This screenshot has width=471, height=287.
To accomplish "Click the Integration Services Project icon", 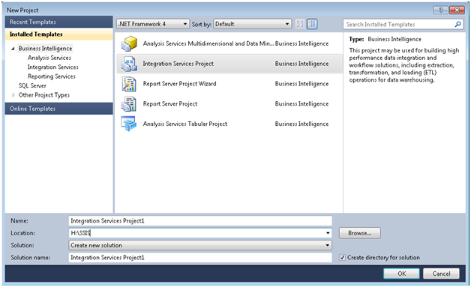I will (129, 64).
